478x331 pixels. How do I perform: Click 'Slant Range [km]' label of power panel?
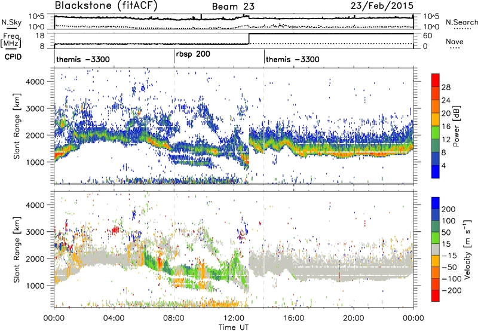[x=17, y=126]
